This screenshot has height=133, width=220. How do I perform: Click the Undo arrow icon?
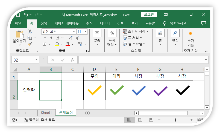coord(26,15)
